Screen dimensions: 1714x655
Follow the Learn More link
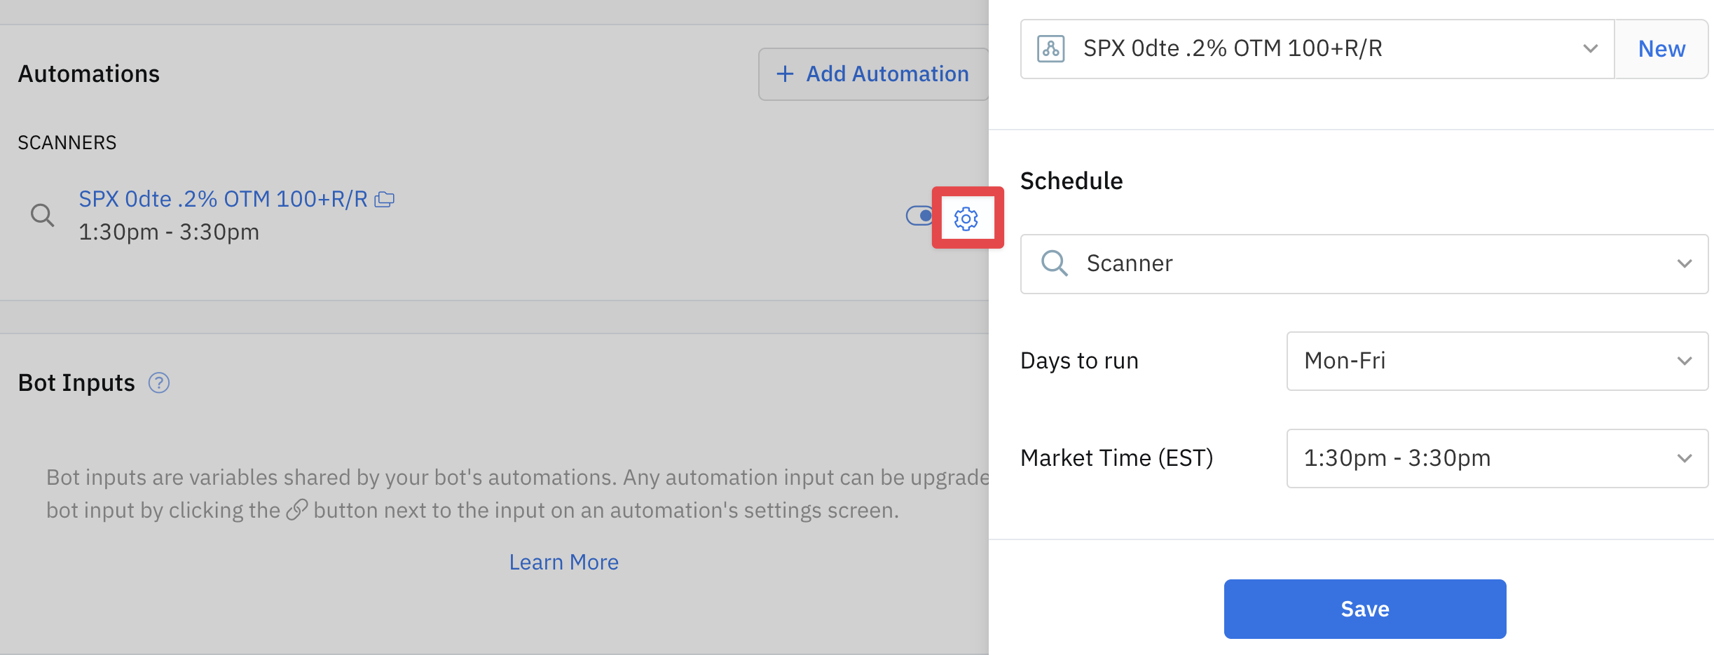pos(563,562)
